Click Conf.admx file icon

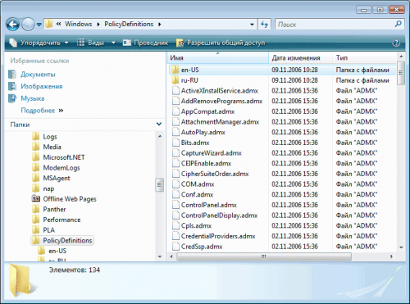[x=175, y=194]
